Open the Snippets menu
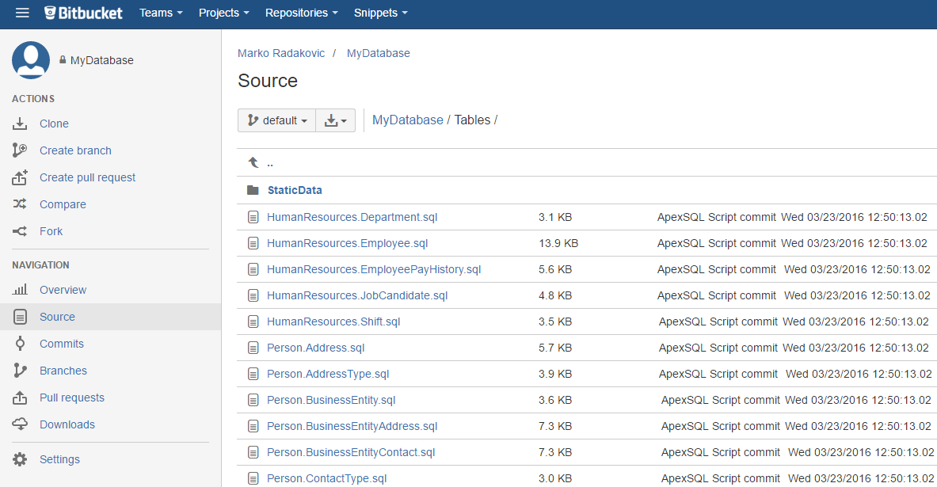The width and height of the screenshot is (937, 487). tap(380, 13)
